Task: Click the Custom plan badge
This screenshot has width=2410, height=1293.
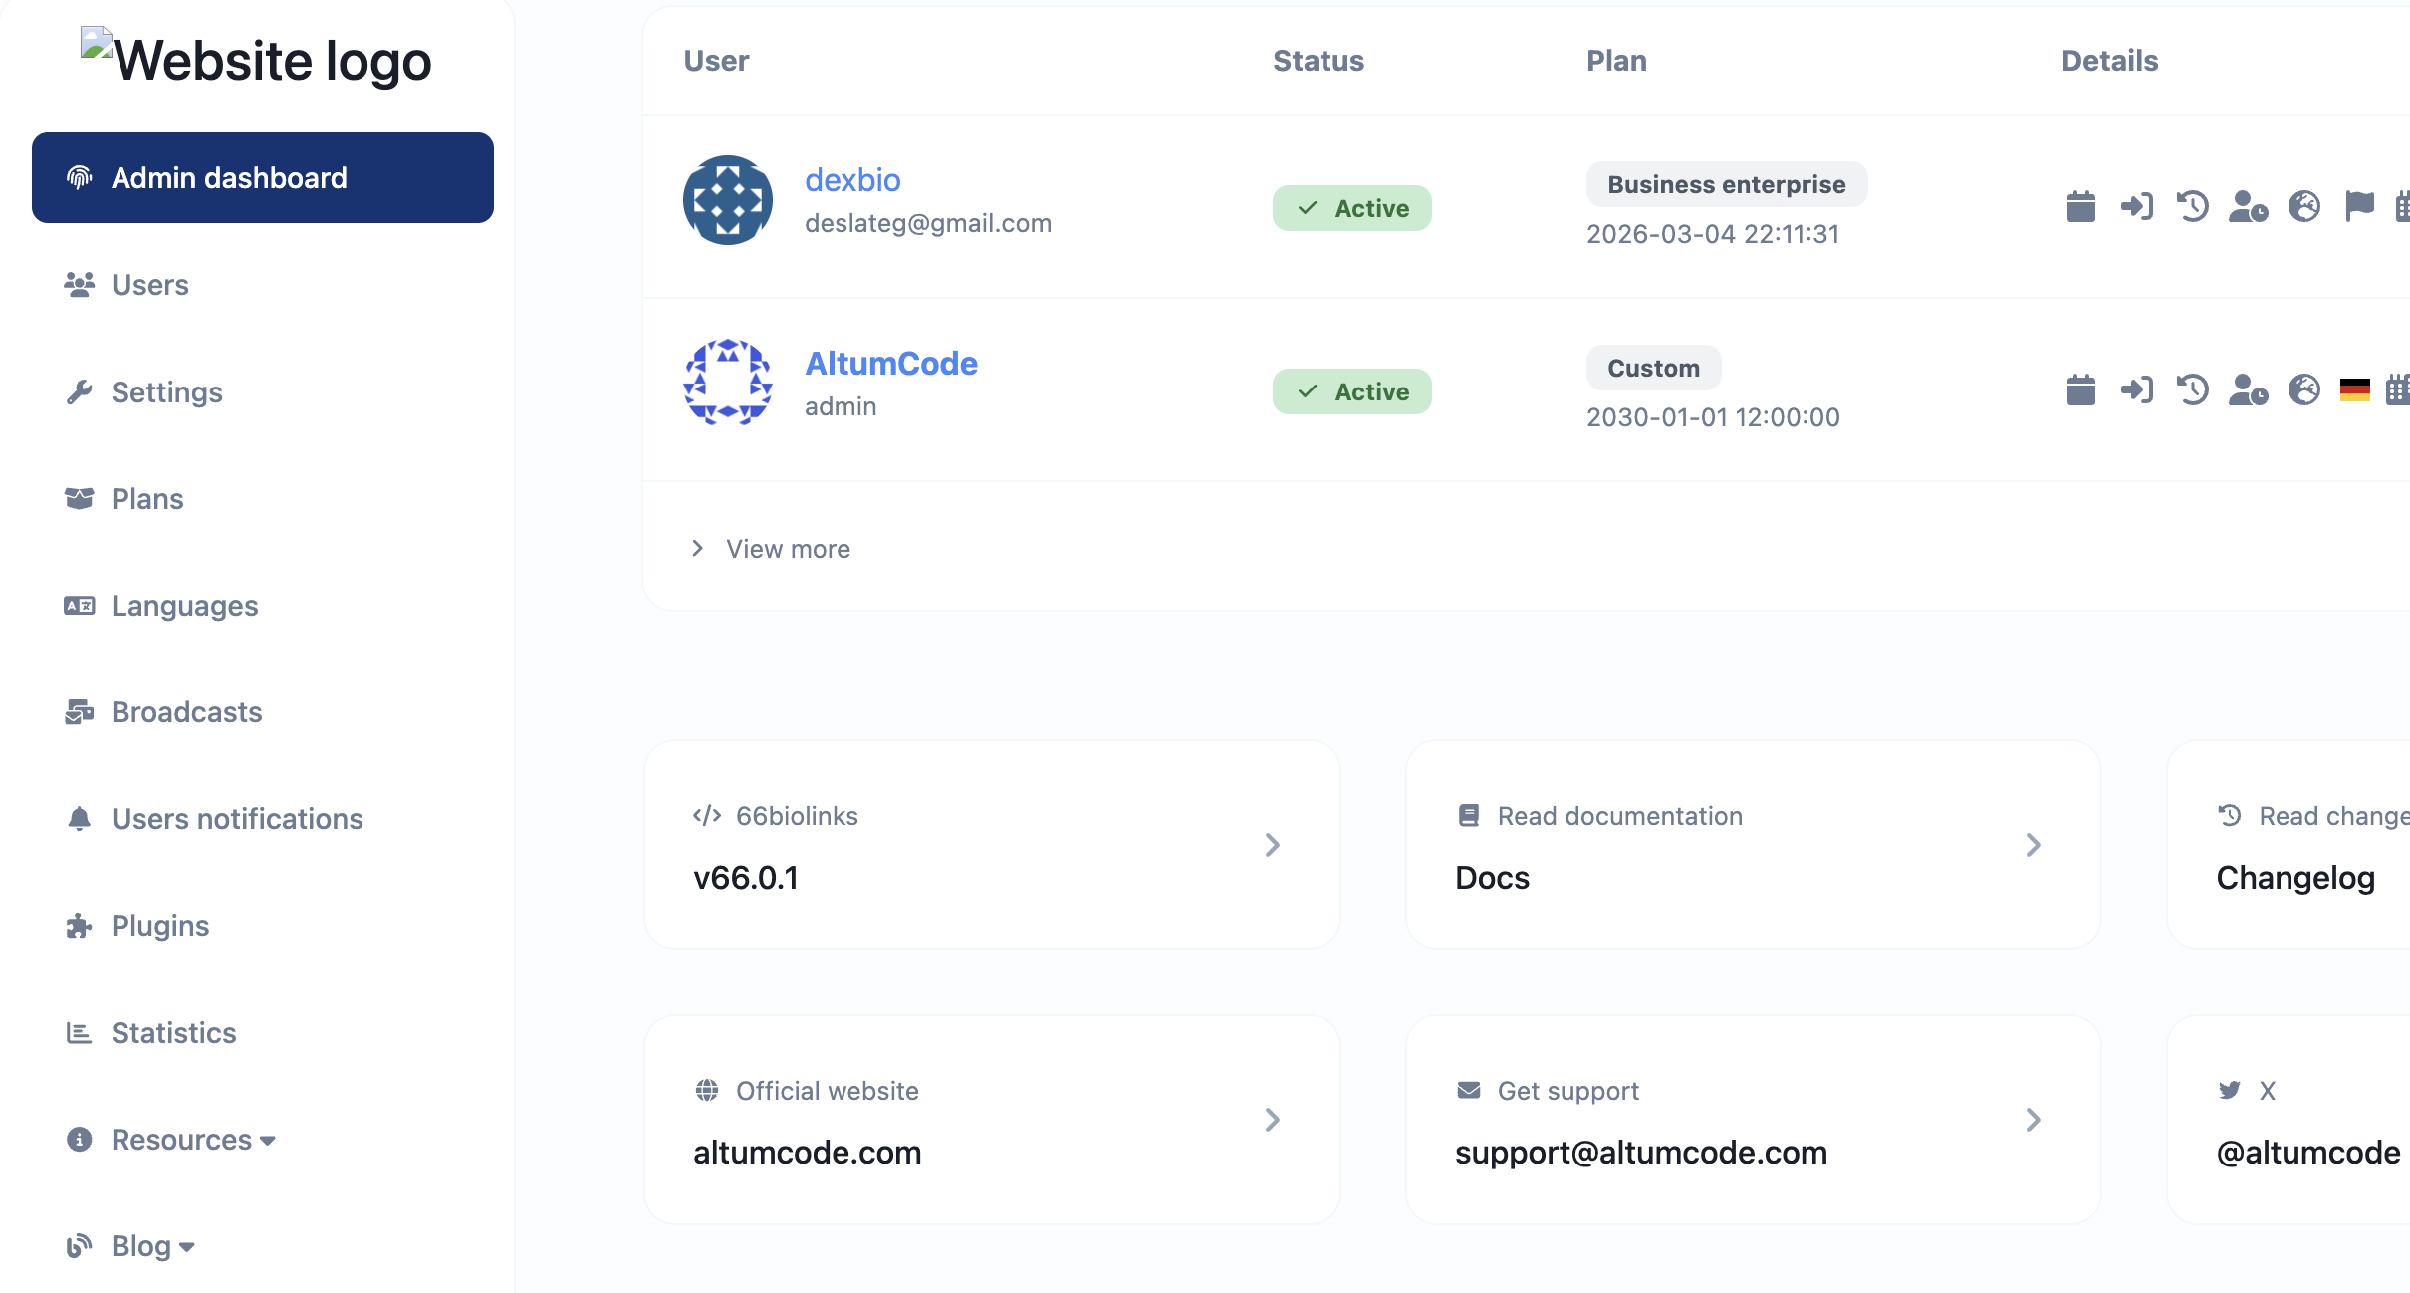Action: click(x=1653, y=368)
